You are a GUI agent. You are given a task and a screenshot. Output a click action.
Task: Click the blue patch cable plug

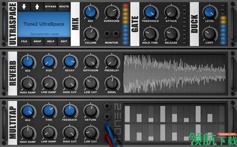107,127
